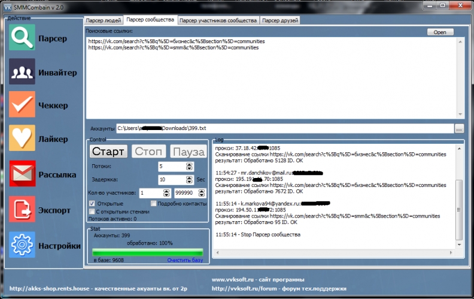
Task: Click 'Потоков активно: 0' text
Action: coord(113,219)
